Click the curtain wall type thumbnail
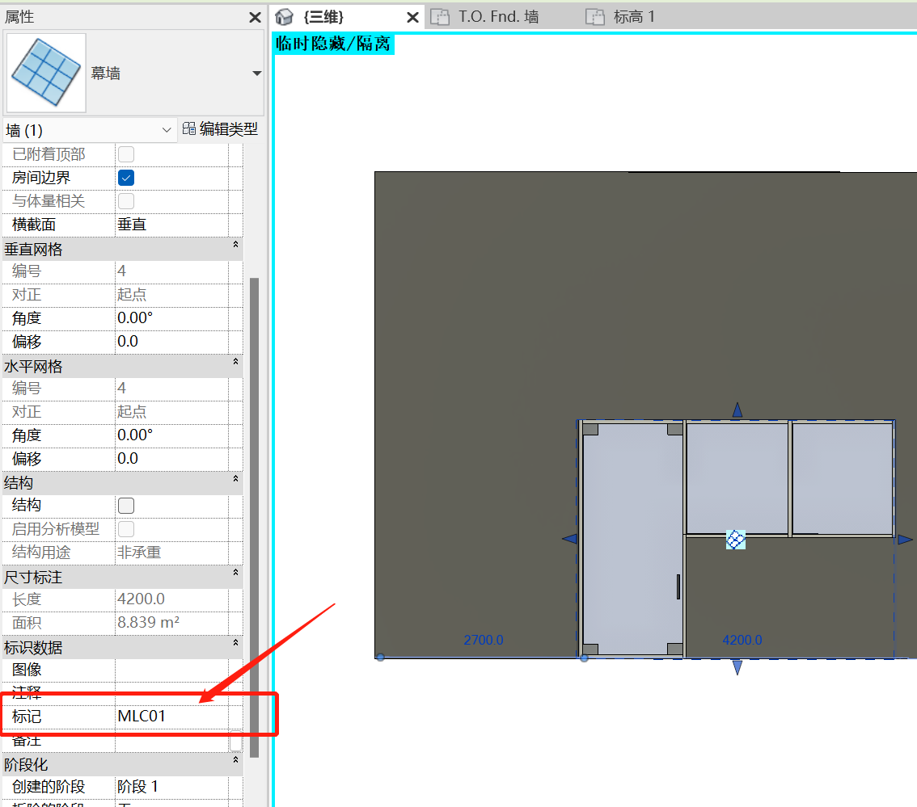 pos(46,73)
